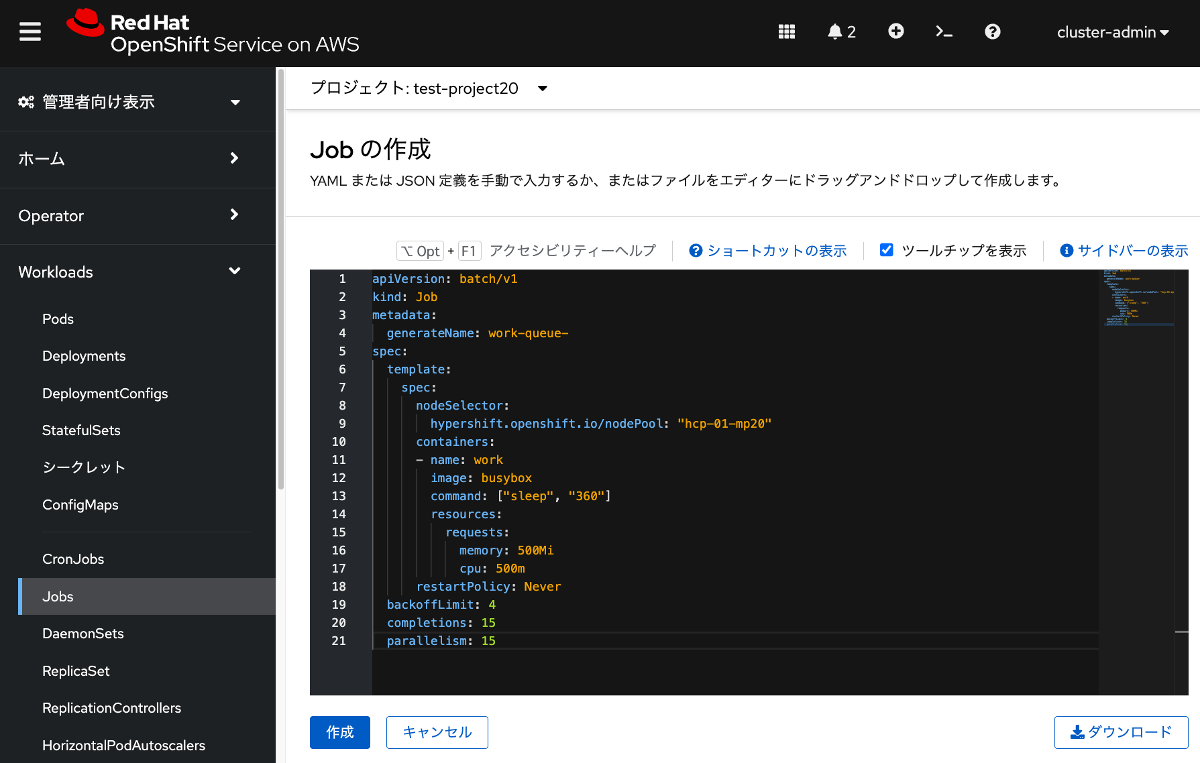Click the nodeSelector key on line 8
1200x763 pixels.
click(459, 406)
